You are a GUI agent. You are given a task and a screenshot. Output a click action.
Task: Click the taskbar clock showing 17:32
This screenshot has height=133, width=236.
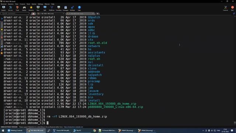pyautogui.click(x=225, y=130)
